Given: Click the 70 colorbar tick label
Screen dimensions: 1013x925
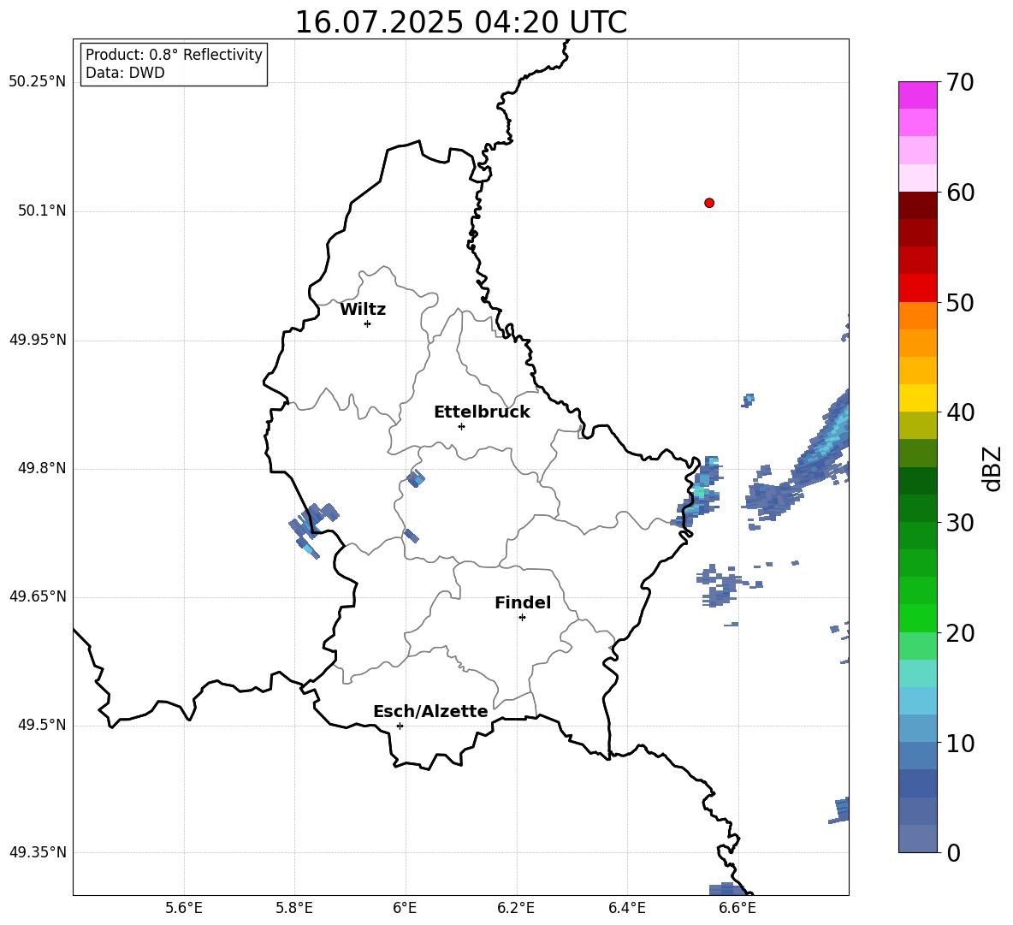Looking at the screenshot, I should pyautogui.click(x=960, y=83).
